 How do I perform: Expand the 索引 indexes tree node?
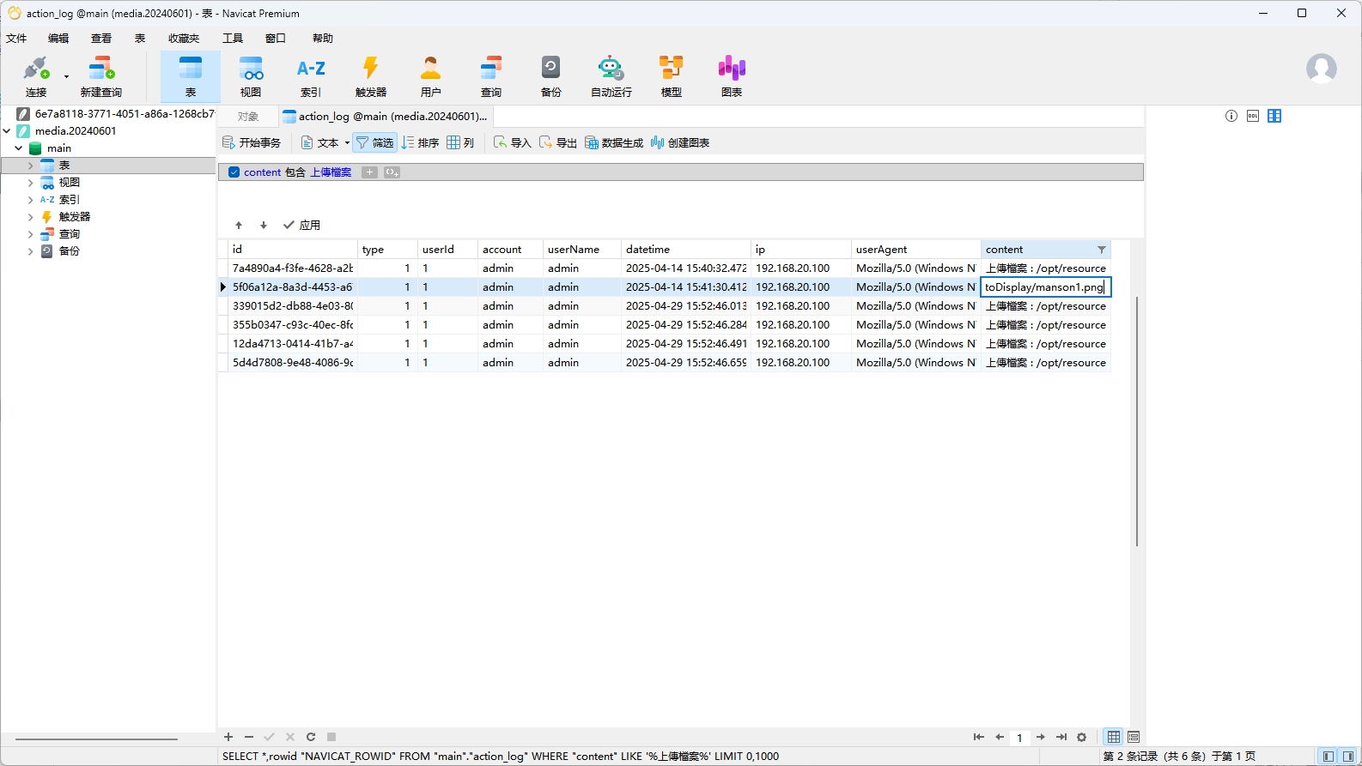click(x=31, y=200)
